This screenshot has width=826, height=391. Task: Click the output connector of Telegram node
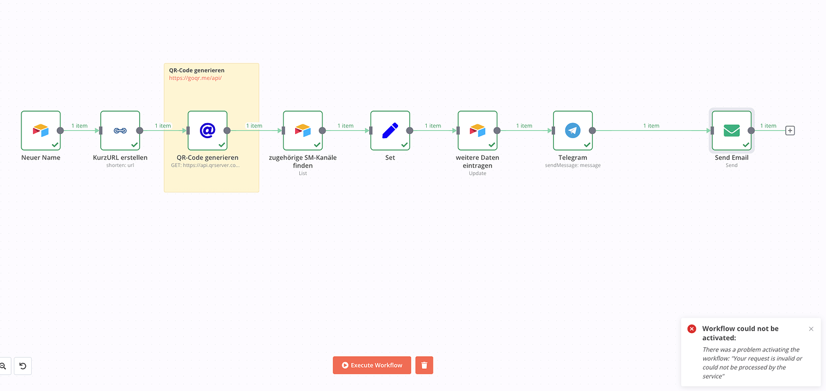click(592, 130)
